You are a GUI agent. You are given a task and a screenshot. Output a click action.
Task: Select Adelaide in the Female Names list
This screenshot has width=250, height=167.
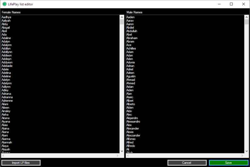tap(7, 66)
